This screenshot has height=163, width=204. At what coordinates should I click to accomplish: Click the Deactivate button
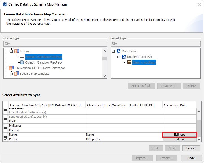[x=169, y=86]
